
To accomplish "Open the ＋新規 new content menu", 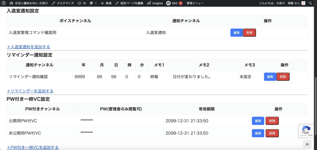I will 106,3.
